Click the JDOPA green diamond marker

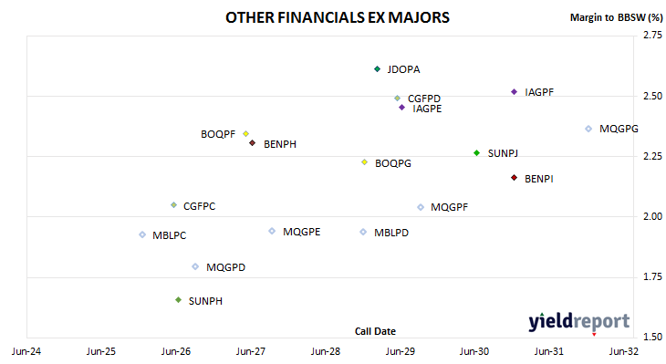pos(377,68)
